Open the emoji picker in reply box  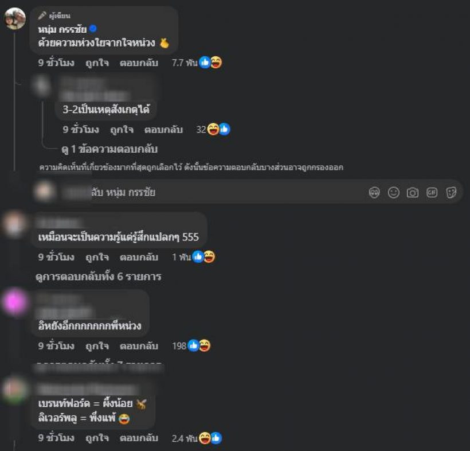[x=394, y=192]
